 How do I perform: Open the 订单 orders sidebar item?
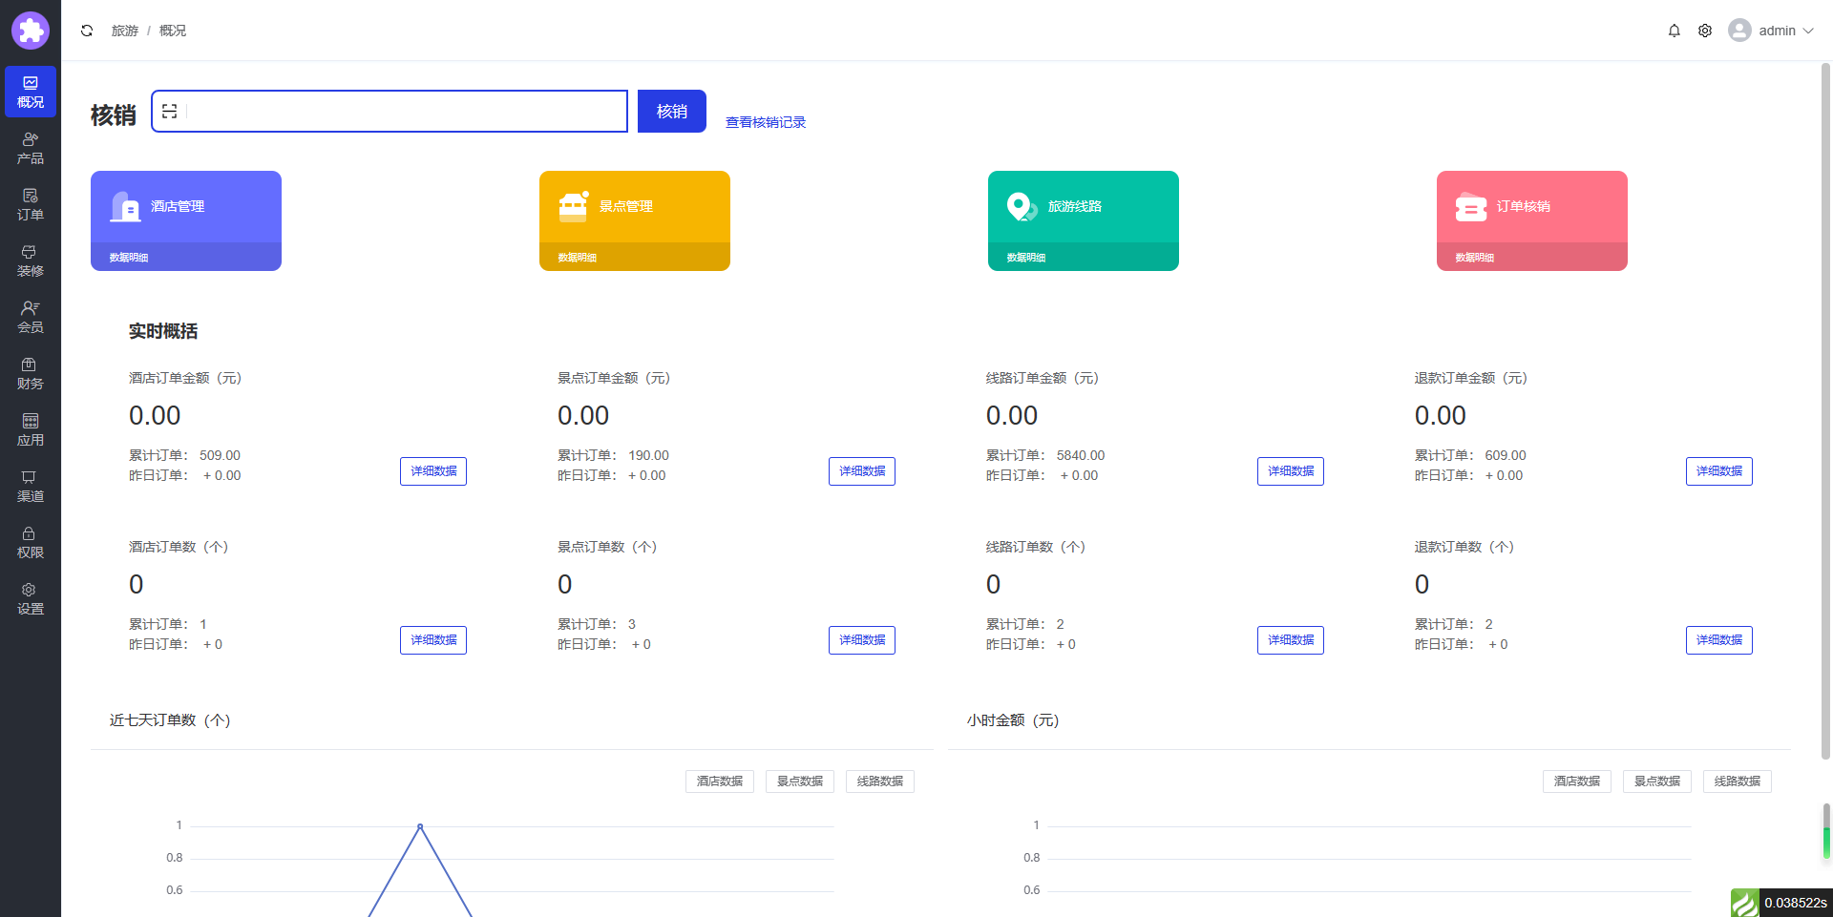point(31,204)
